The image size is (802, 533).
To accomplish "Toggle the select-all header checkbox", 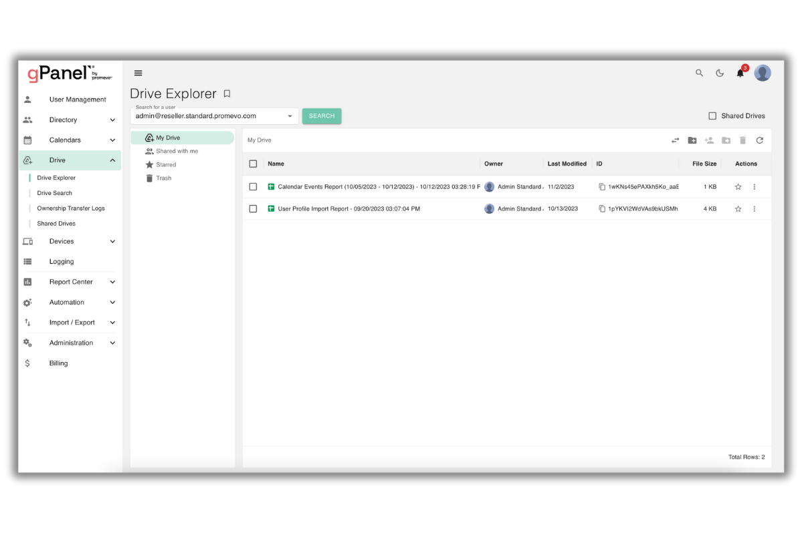I will point(254,164).
